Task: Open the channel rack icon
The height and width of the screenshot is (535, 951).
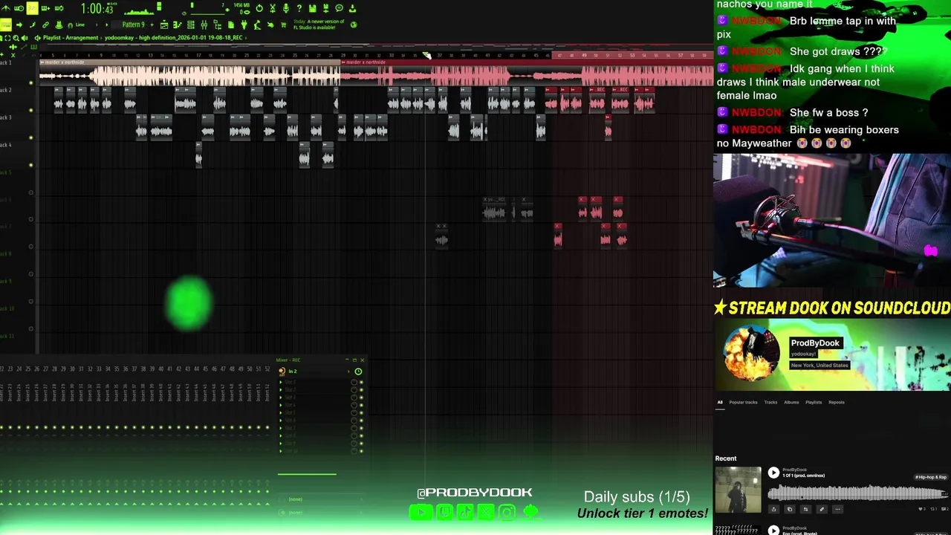Action: (191, 25)
